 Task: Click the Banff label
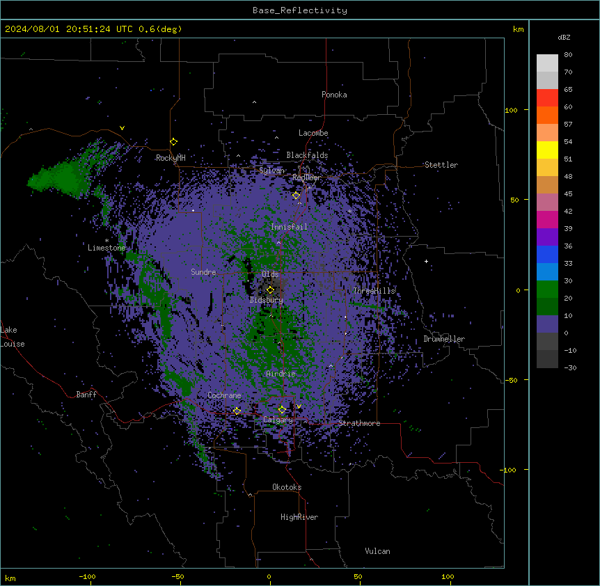[86, 395]
